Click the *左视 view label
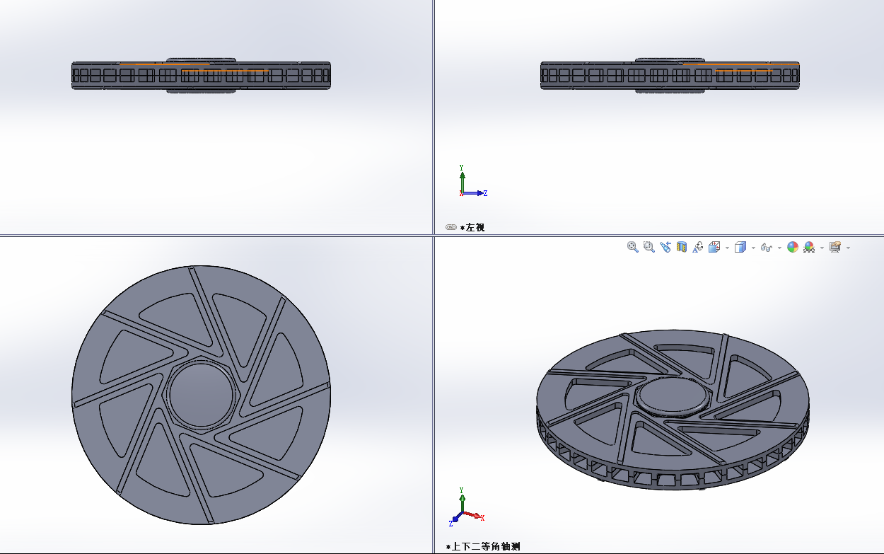This screenshot has width=884, height=554. 472,227
